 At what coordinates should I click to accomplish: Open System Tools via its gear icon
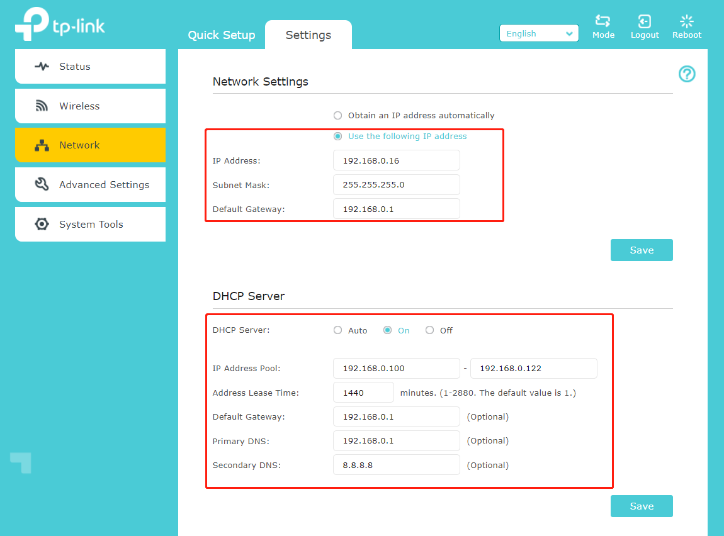41,224
